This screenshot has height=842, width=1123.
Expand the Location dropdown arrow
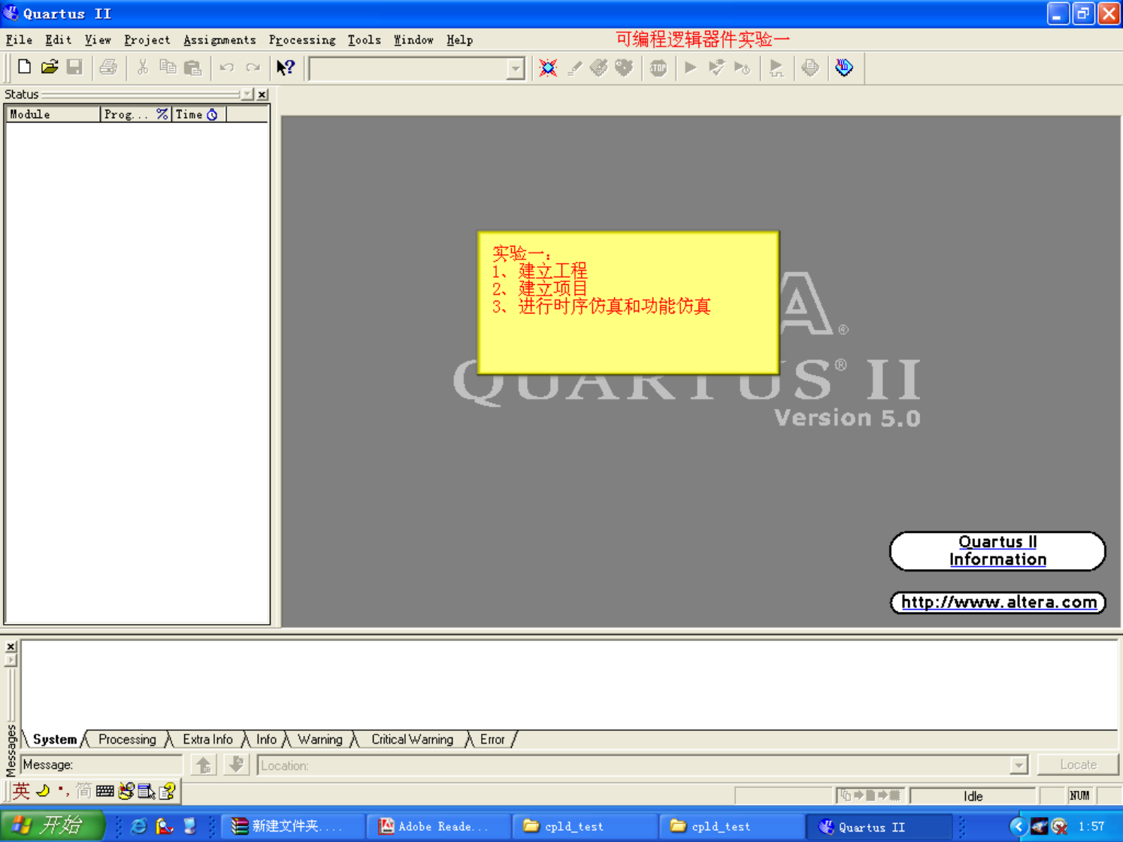[x=1019, y=765]
